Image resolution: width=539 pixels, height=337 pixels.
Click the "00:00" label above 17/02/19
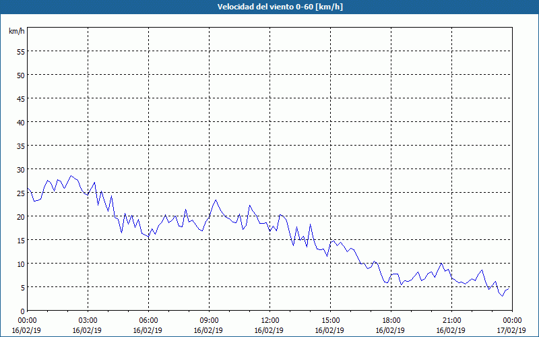click(x=513, y=321)
